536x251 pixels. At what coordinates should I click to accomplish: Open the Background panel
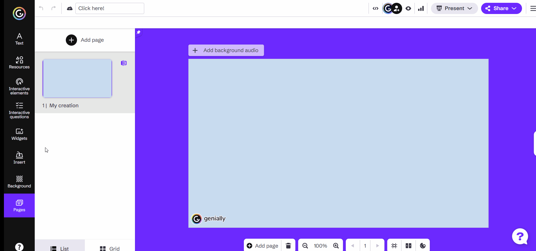click(19, 182)
